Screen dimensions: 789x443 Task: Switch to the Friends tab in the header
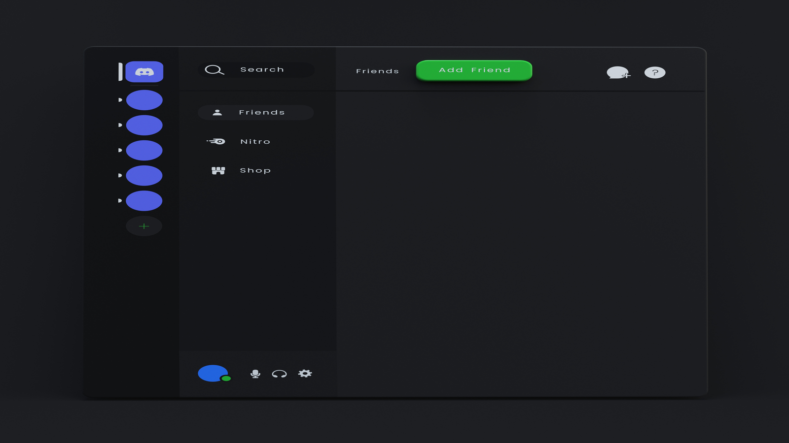[x=377, y=71]
